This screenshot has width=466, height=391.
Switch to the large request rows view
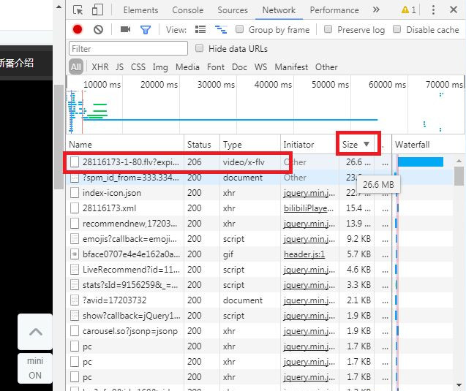[x=200, y=30]
